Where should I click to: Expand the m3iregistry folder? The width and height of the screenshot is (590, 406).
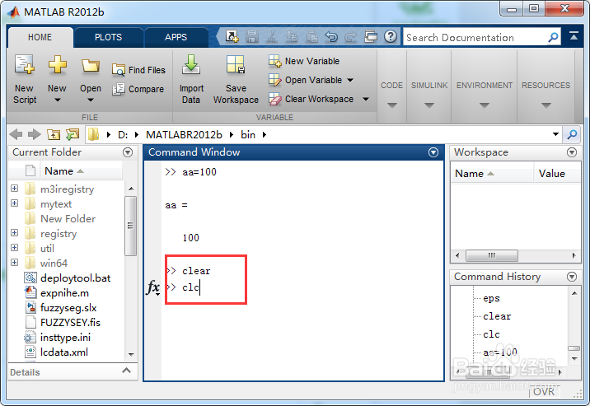point(14,188)
